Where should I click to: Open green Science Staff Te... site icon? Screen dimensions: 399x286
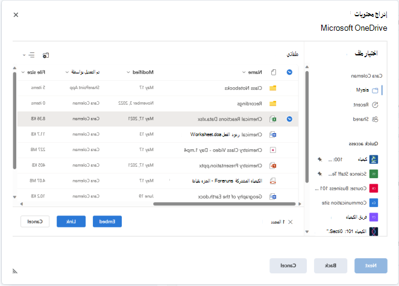(374, 174)
